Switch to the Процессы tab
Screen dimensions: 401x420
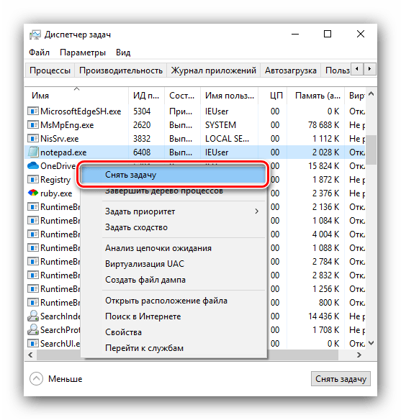point(50,70)
